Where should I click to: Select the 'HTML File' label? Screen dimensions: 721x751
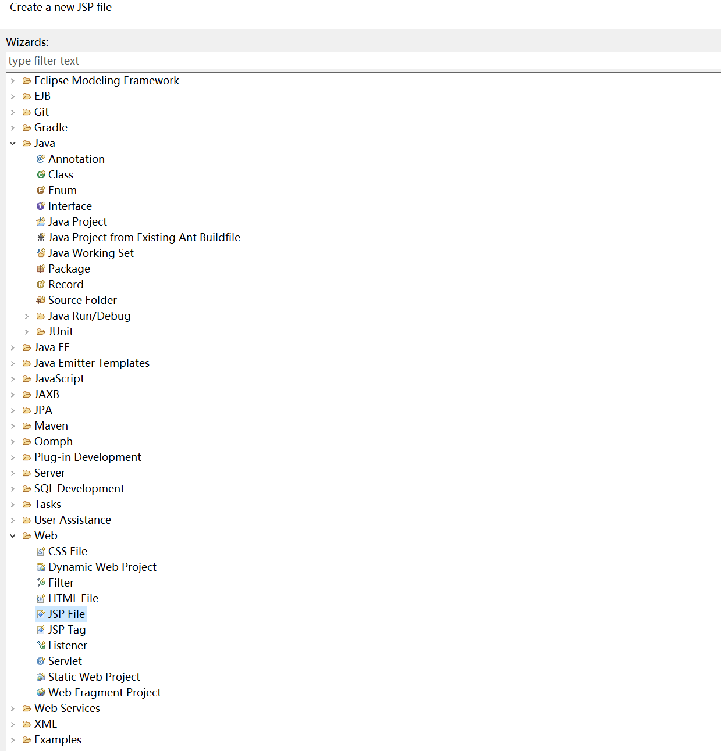(73, 598)
